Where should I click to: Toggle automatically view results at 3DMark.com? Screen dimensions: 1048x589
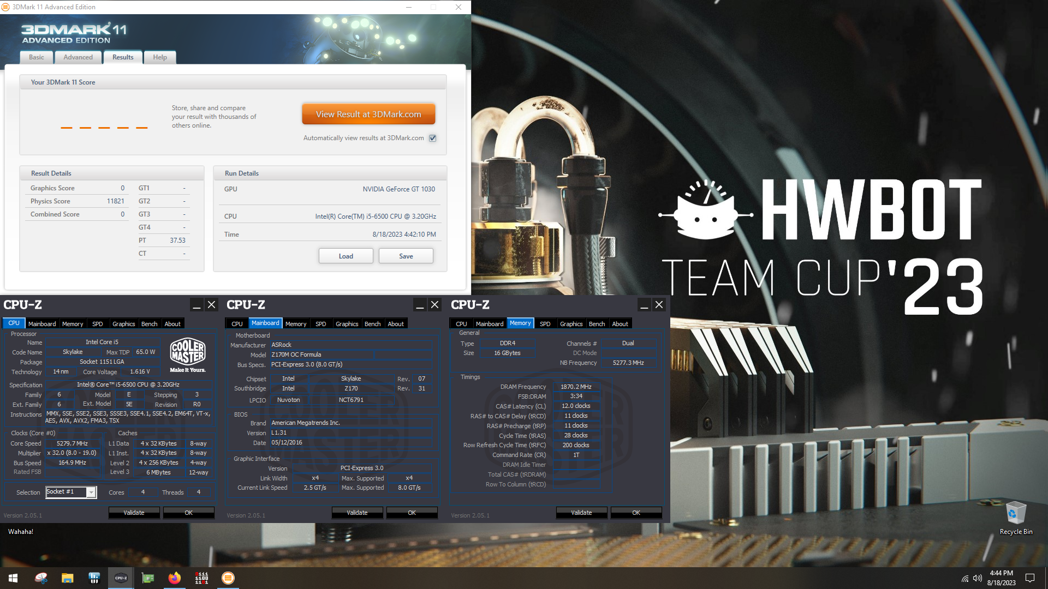tap(433, 138)
